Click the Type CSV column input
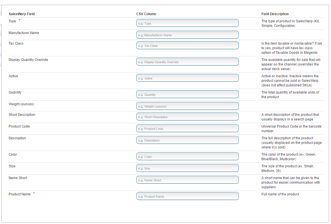Image resolution: width=331 pixels, height=224 pixels. (187, 23)
